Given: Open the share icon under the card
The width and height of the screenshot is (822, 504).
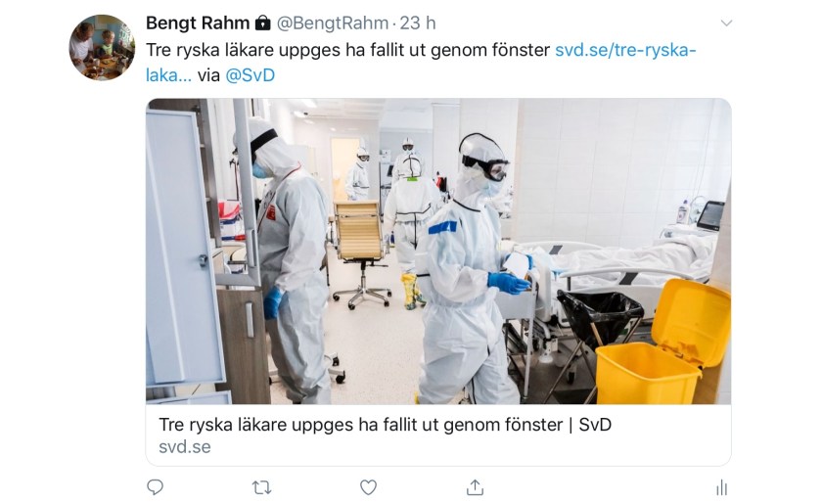Looking at the screenshot, I should click(475, 487).
